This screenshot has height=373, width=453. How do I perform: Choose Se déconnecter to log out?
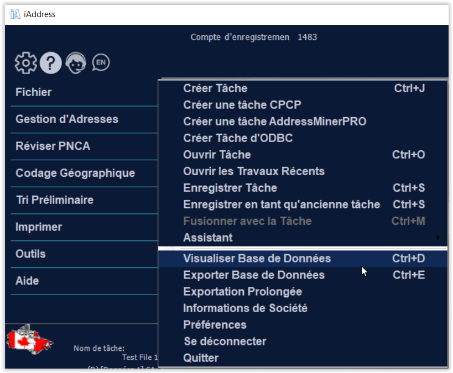(225, 342)
